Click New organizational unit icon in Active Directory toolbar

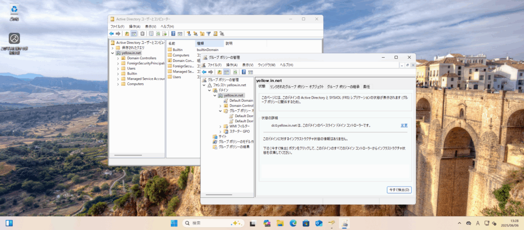(x=202, y=33)
